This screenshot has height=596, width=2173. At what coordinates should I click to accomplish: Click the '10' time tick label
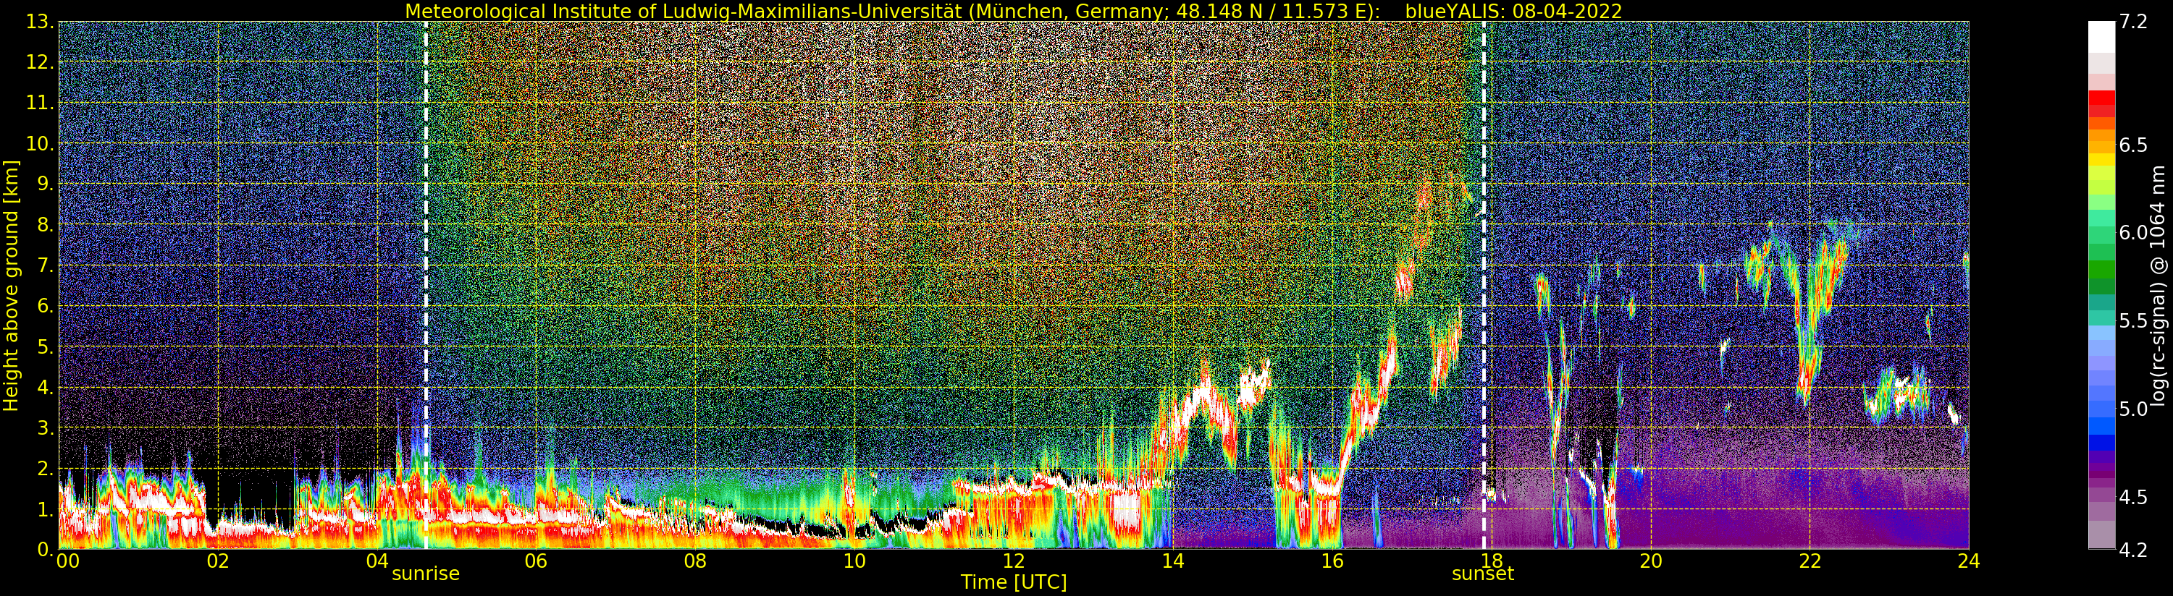point(854,561)
